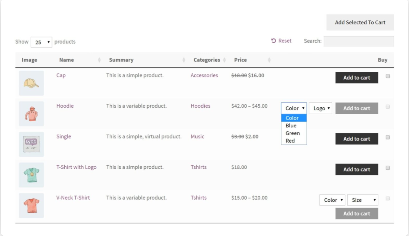Viewport: 409px width, 236px height.
Task: Pick Red in the open Color list
Action: tap(290, 141)
